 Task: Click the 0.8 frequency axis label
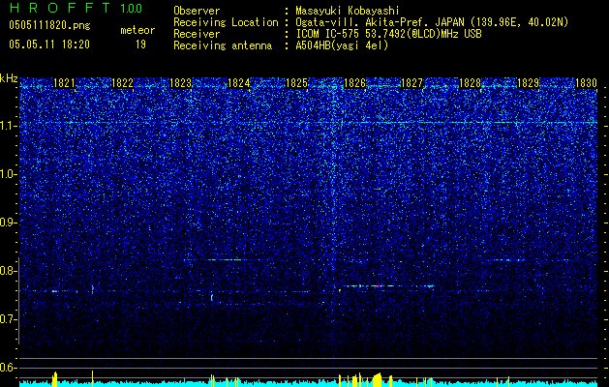click(x=8, y=271)
